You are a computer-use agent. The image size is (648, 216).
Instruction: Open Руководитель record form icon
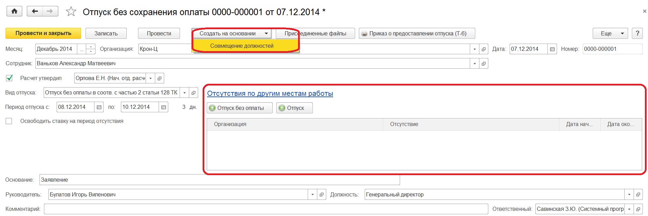point(321,194)
